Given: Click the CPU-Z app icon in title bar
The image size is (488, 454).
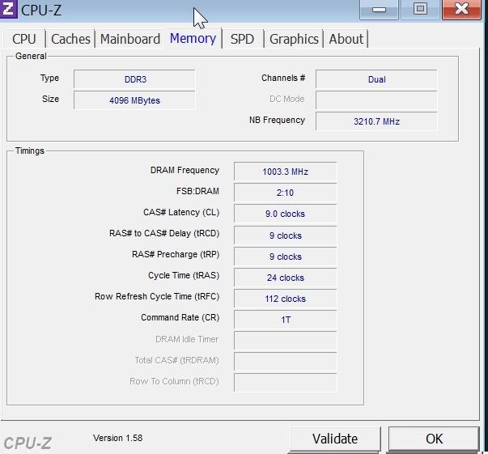Looking at the screenshot, I should pos(10,10).
